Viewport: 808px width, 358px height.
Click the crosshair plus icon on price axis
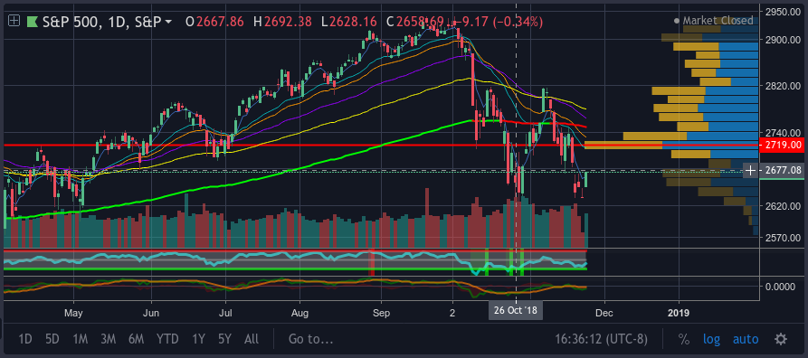[x=751, y=170]
